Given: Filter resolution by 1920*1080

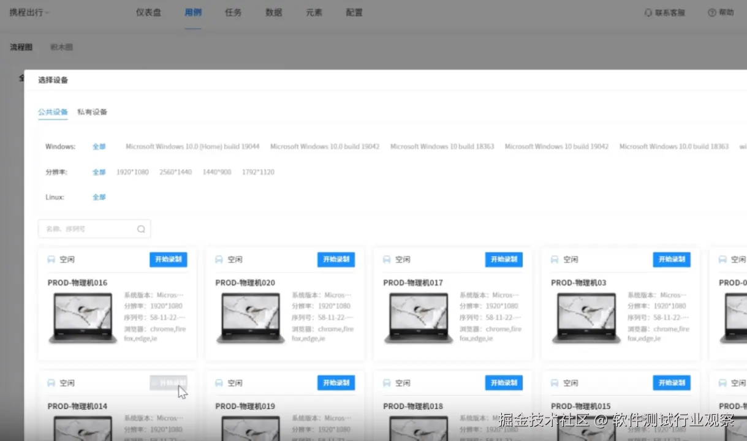Looking at the screenshot, I should coord(132,172).
